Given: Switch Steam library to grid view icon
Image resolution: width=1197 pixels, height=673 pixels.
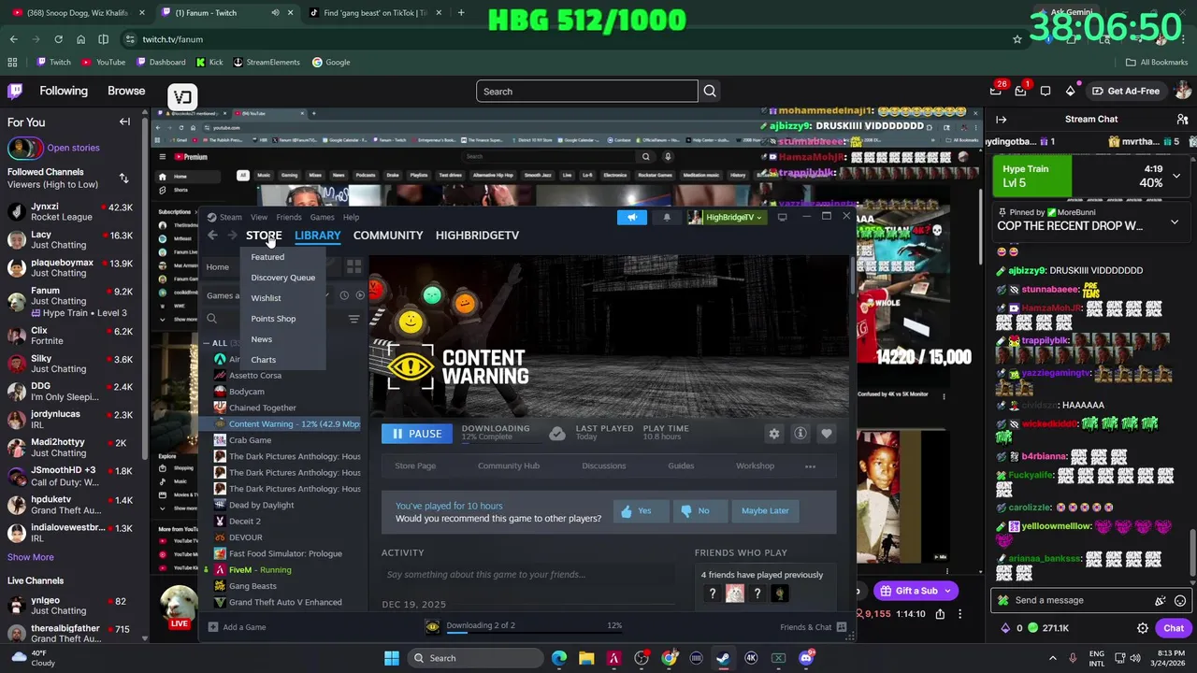Looking at the screenshot, I should coord(353,267).
